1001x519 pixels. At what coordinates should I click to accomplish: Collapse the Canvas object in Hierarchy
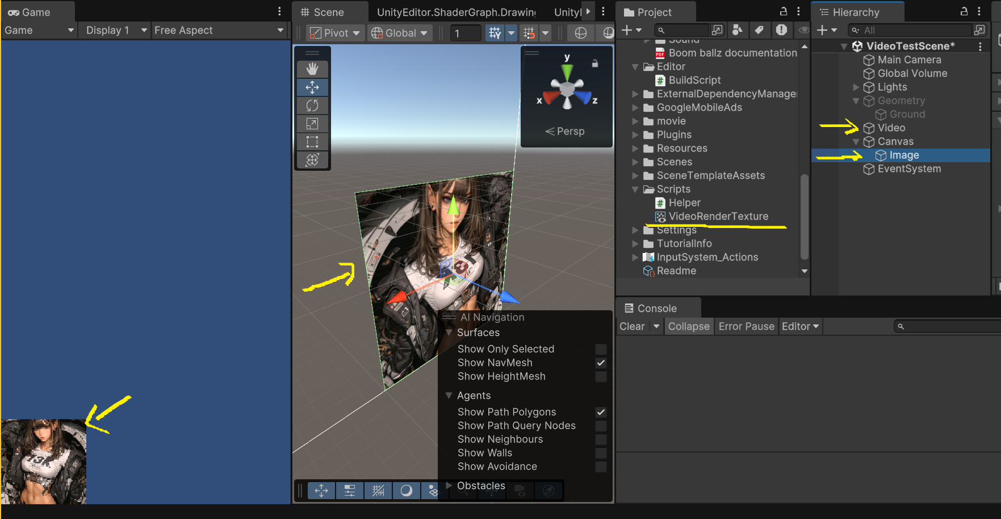(x=856, y=142)
